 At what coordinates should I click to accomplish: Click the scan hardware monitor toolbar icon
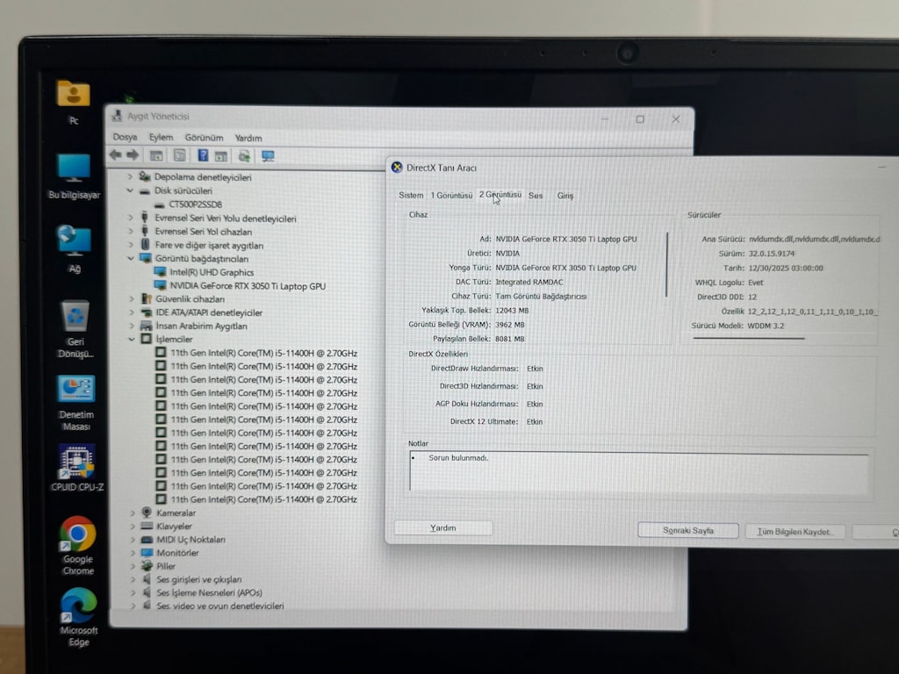tap(267, 156)
